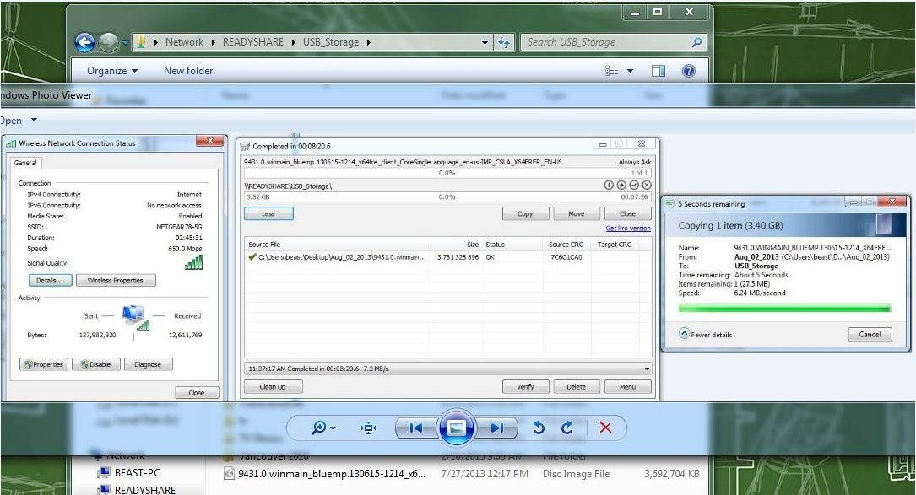
Task: Click the READYSHARE breadcrumb in the address bar
Action: pos(253,42)
